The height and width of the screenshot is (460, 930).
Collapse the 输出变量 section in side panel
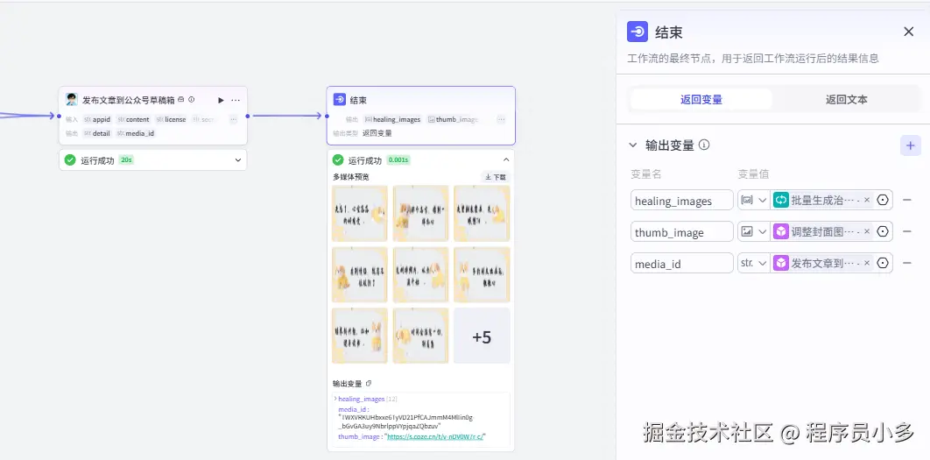[633, 145]
